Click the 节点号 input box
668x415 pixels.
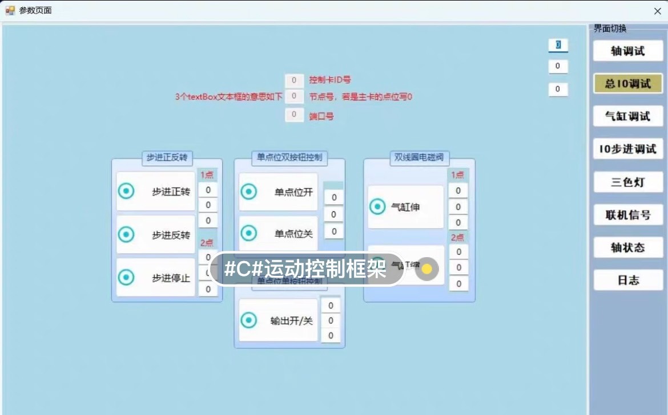294,97
